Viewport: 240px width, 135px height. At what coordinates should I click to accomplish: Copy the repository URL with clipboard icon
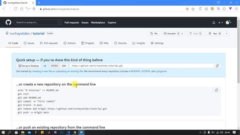click(217, 66)
